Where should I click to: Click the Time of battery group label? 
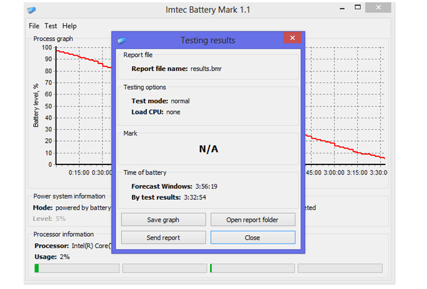[145, 173]
